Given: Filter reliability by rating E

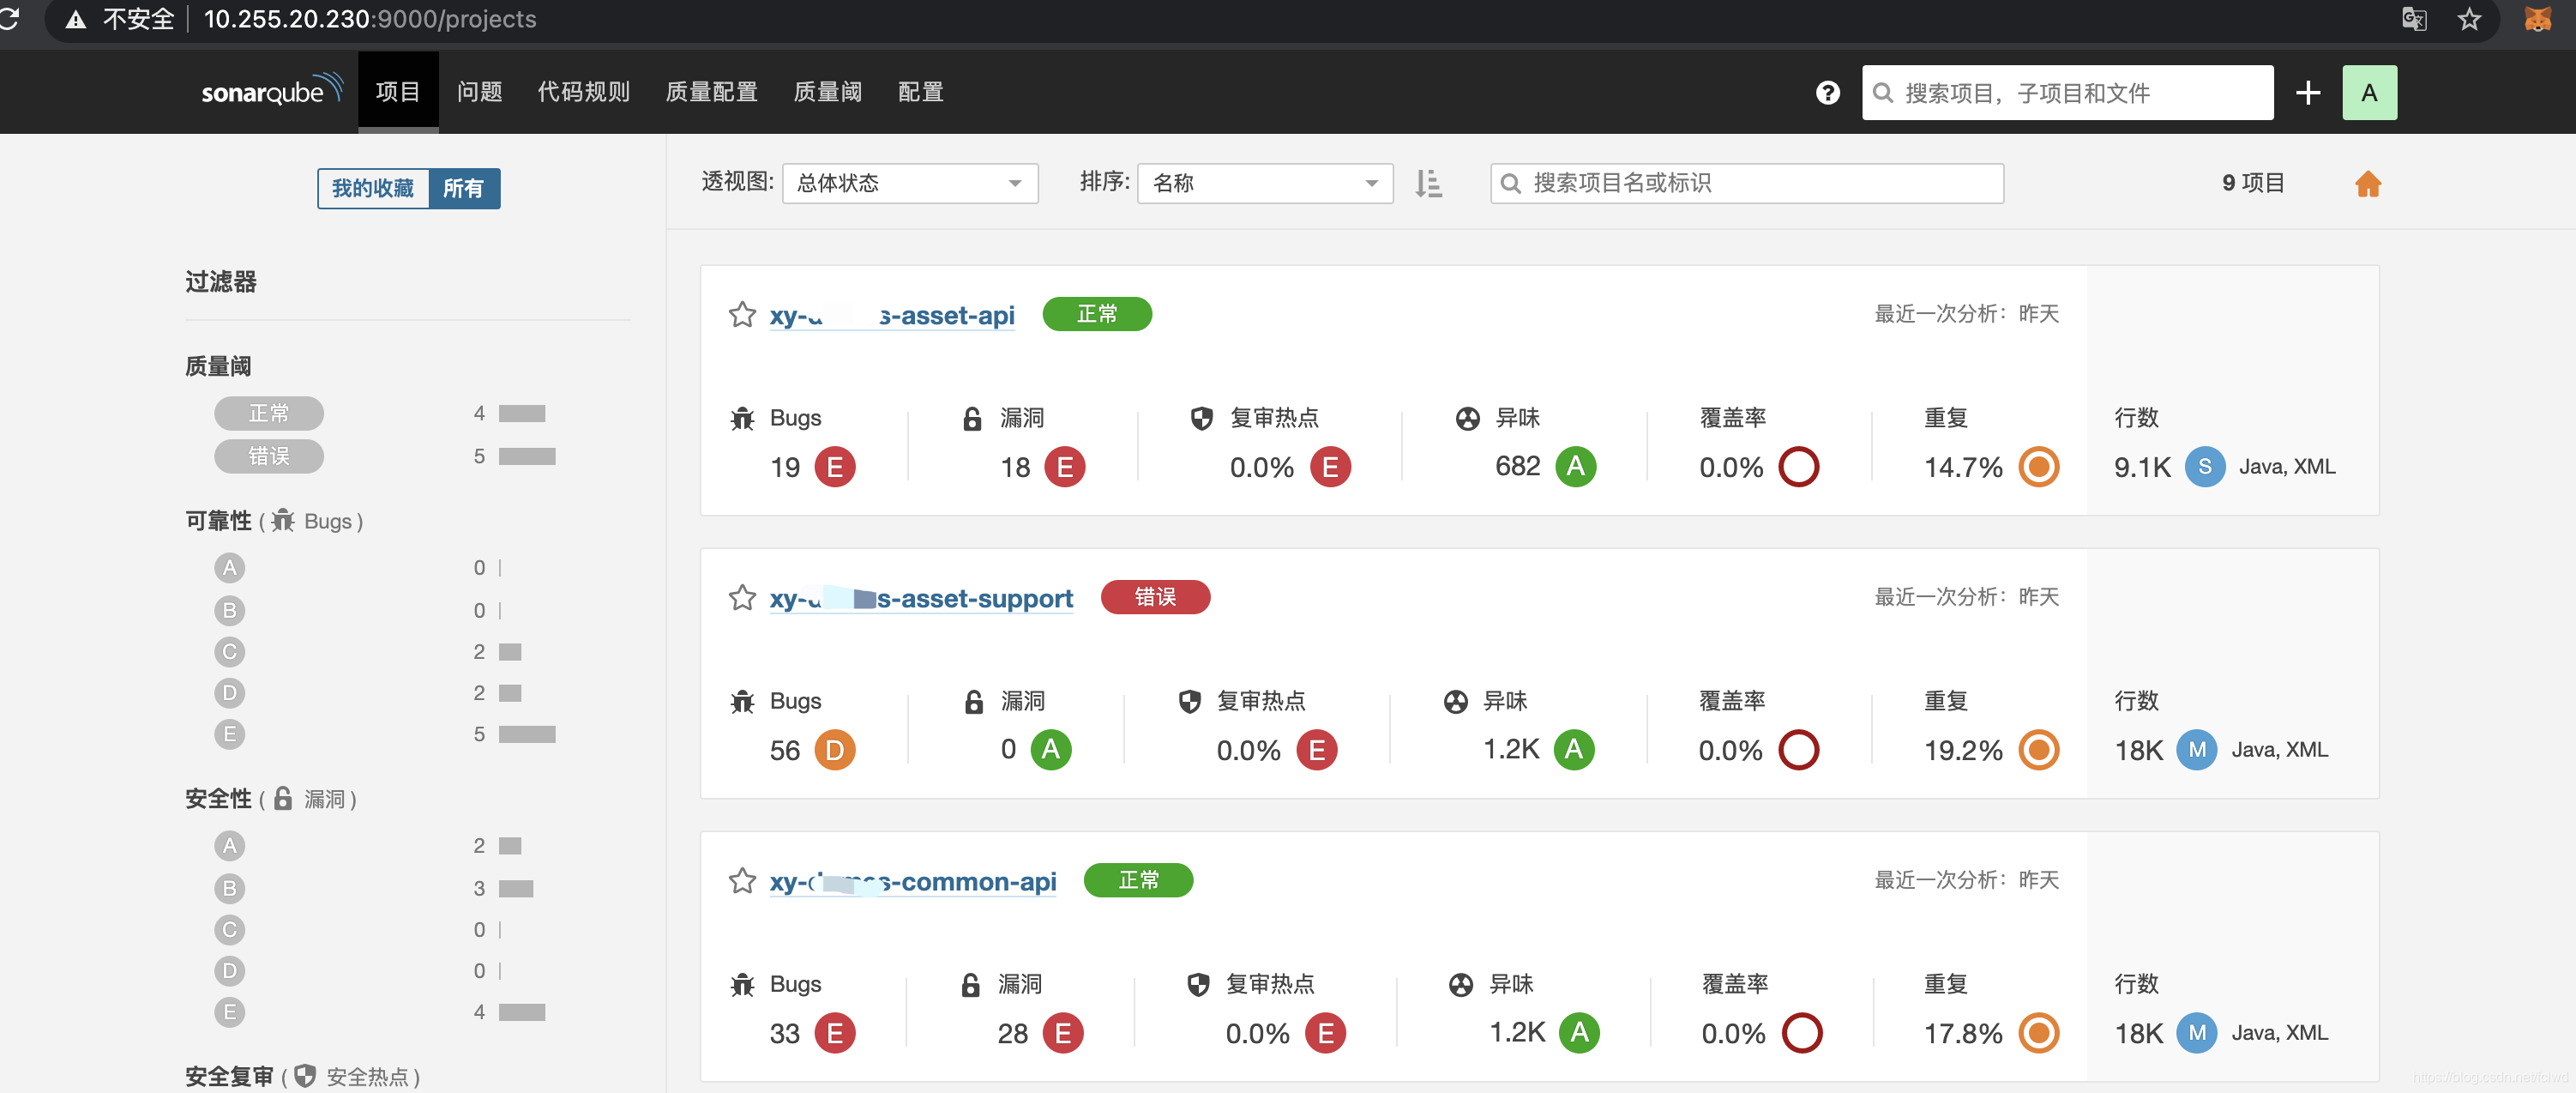Looking at the screenshot, I should pos(229,734).
